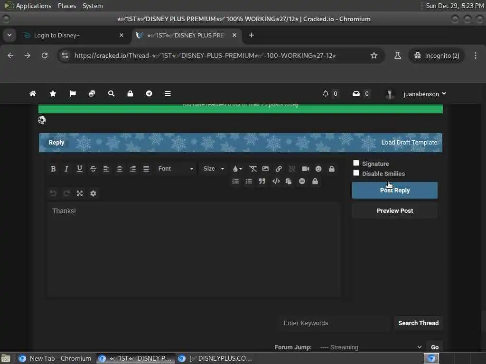Open a new browser tab
The width and height of the screenshot is (486, 364).
[252, 35]
